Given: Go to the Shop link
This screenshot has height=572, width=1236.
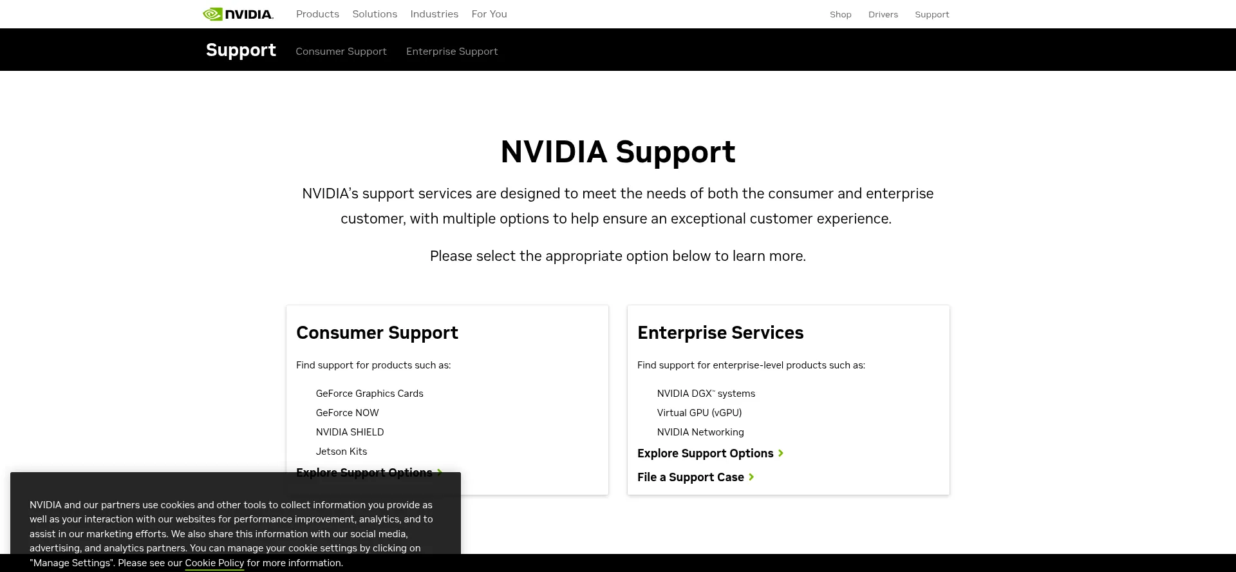Looking at the screenshot, I should [841, 14].
